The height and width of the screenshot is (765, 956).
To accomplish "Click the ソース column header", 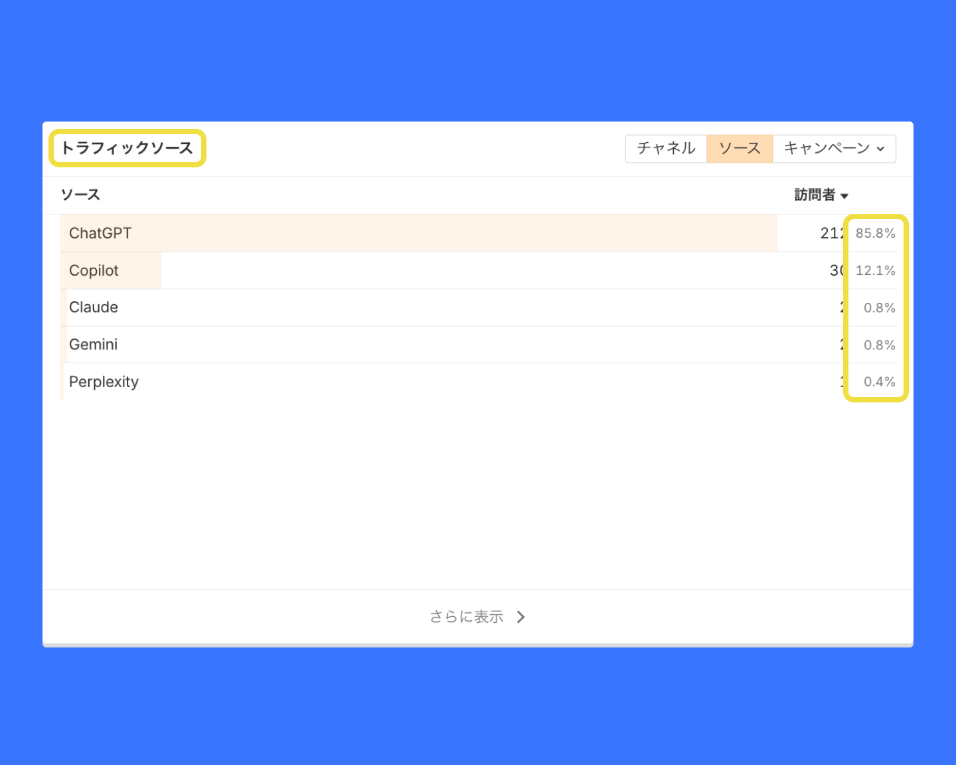I will tap(80, 195).
